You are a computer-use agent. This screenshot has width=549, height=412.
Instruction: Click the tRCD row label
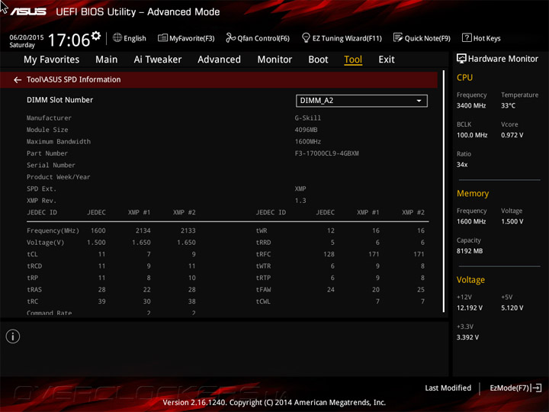point(34,266)
